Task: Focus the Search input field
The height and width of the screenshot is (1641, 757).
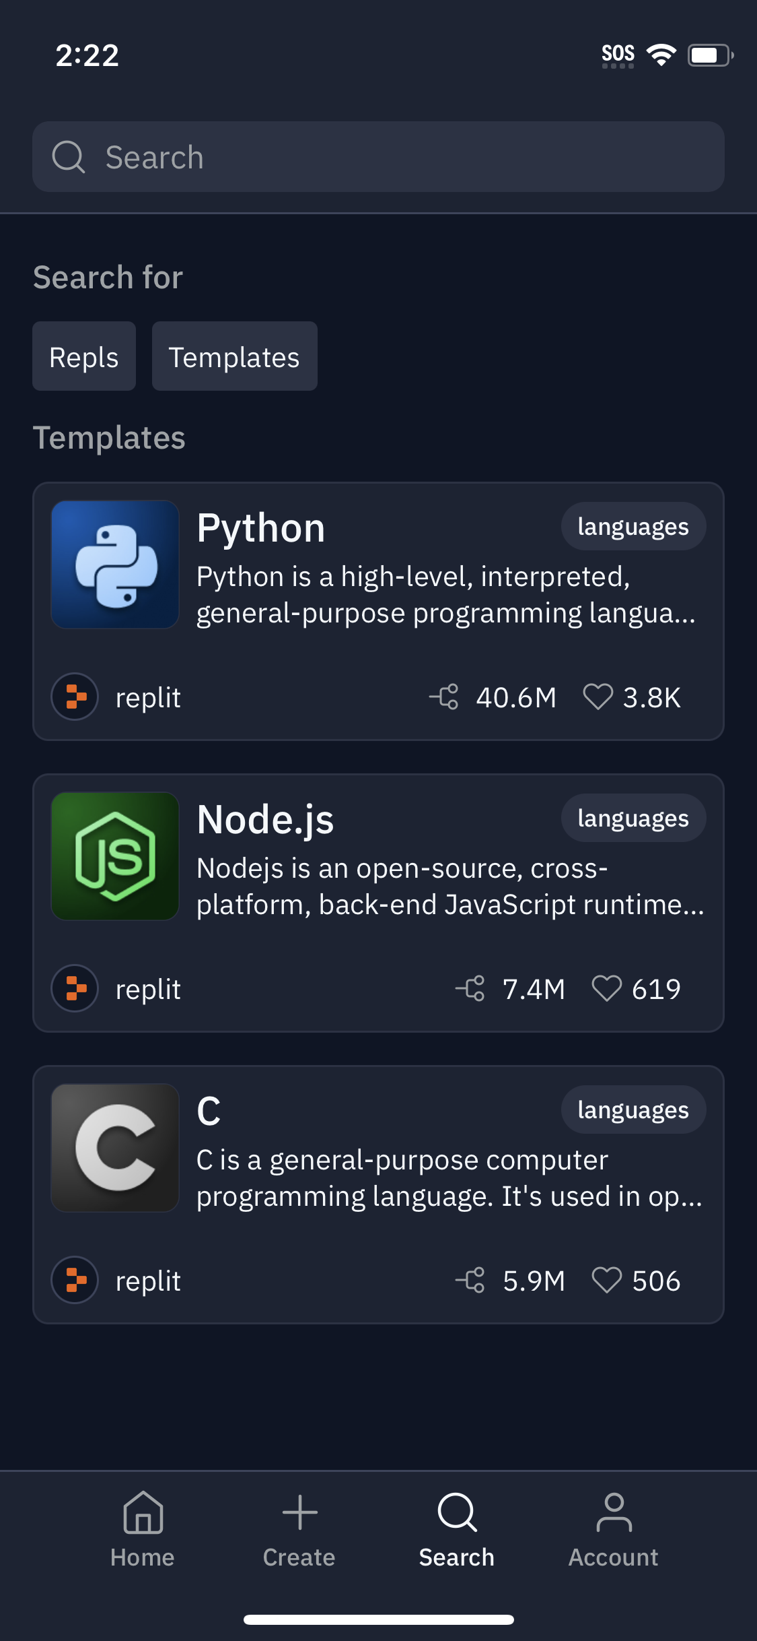Action: click(x=404, y=157)
